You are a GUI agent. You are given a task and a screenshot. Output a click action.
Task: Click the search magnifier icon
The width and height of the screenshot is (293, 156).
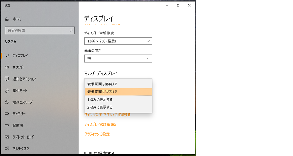[71, 30]
